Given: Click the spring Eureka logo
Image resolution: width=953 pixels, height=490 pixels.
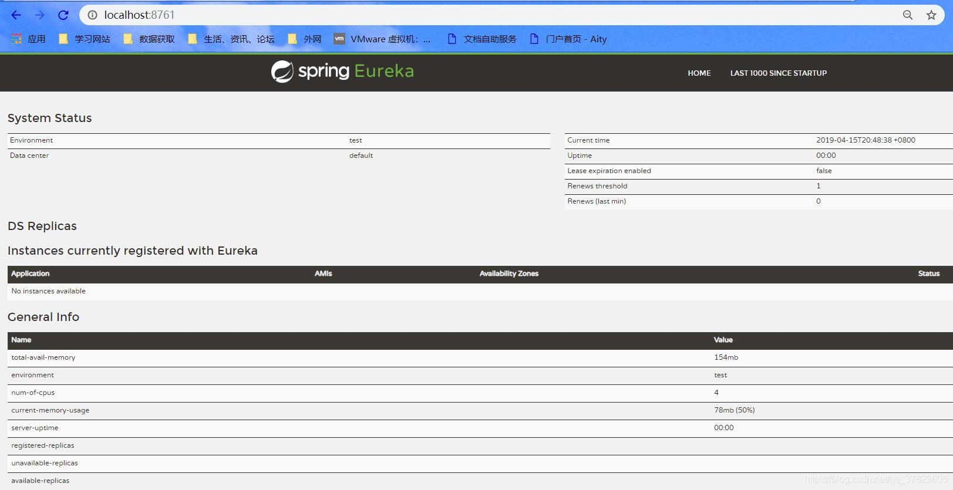Looking at the screenshot, I should pos(342,72).
